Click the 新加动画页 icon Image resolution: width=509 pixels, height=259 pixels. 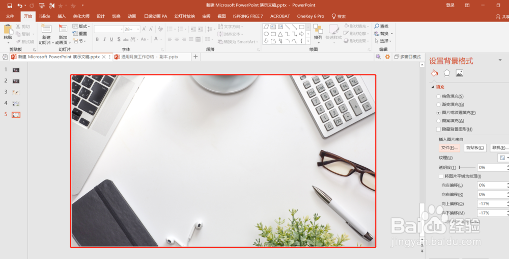[x=63, y=29]
